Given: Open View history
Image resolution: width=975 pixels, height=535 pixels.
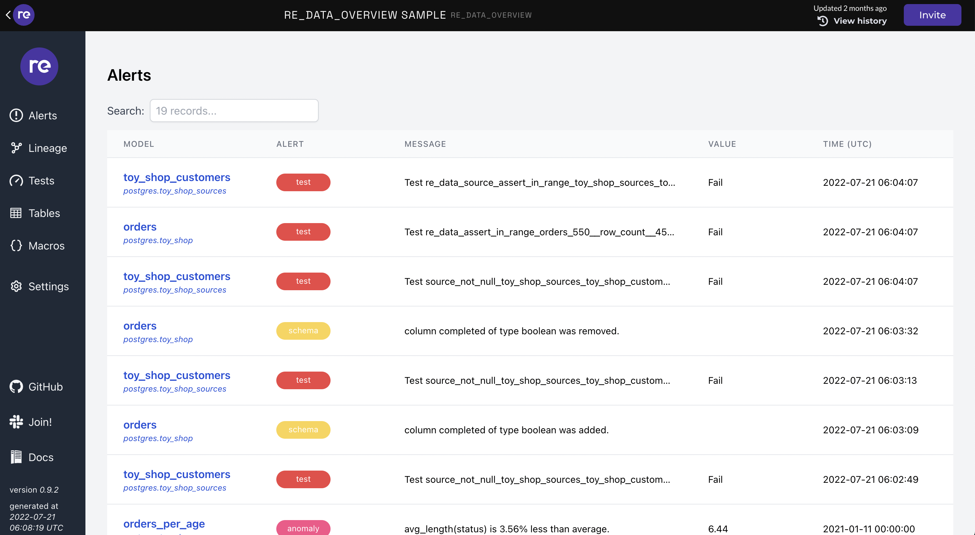Looking at the screenshot, I should [852, 21].
